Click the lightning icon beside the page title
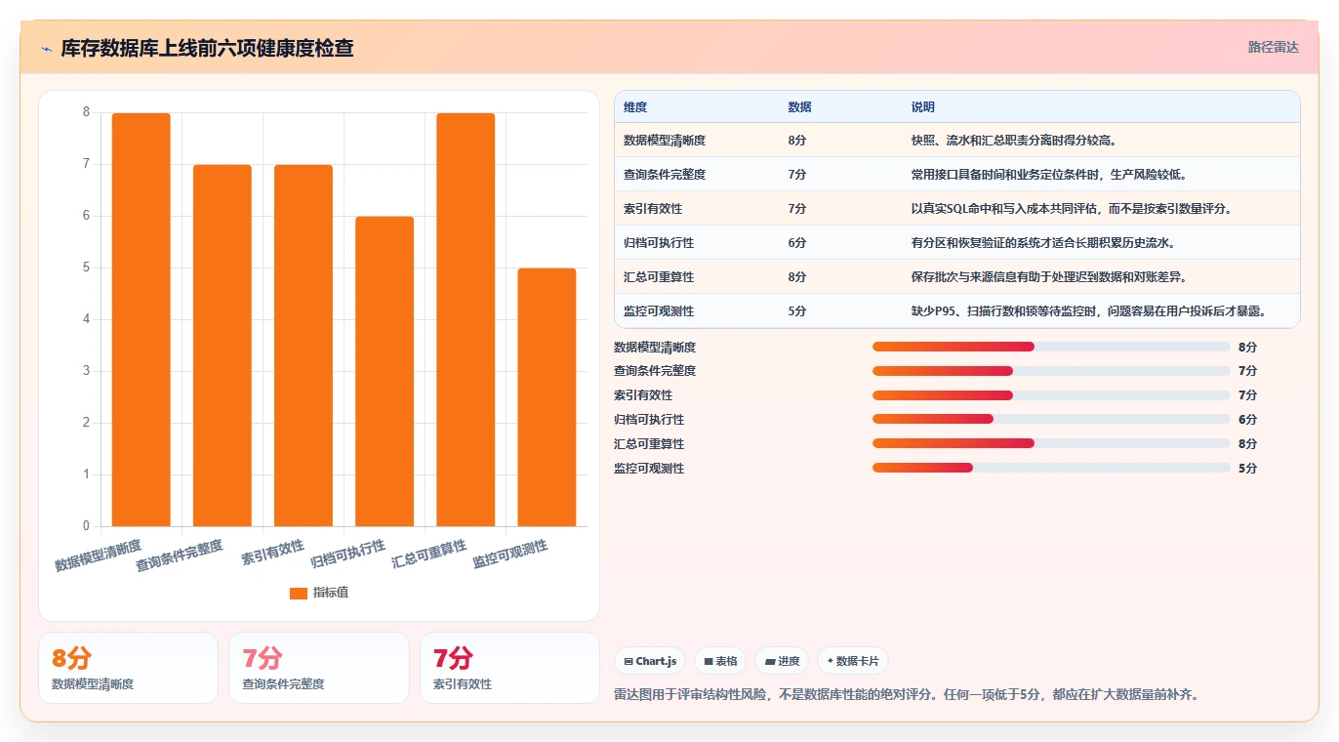The height and width of the screenshot is (742, 1339). (46, 48)
